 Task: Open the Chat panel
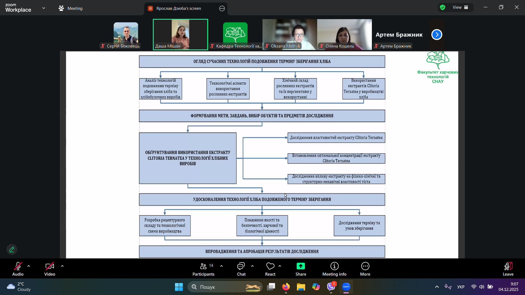(241, 269)
